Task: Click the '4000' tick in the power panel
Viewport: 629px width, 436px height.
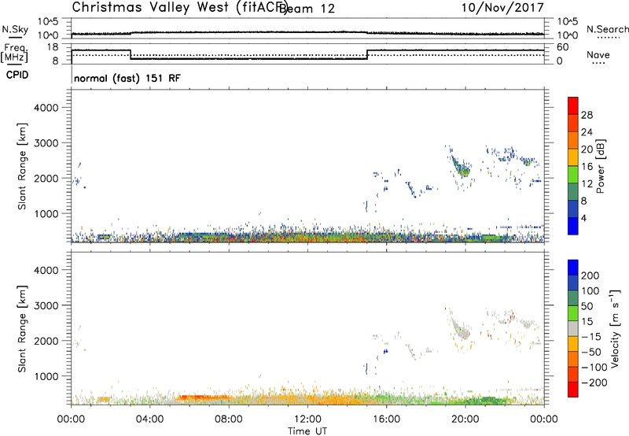Action: pyautogui.click(x=46, y=107)
